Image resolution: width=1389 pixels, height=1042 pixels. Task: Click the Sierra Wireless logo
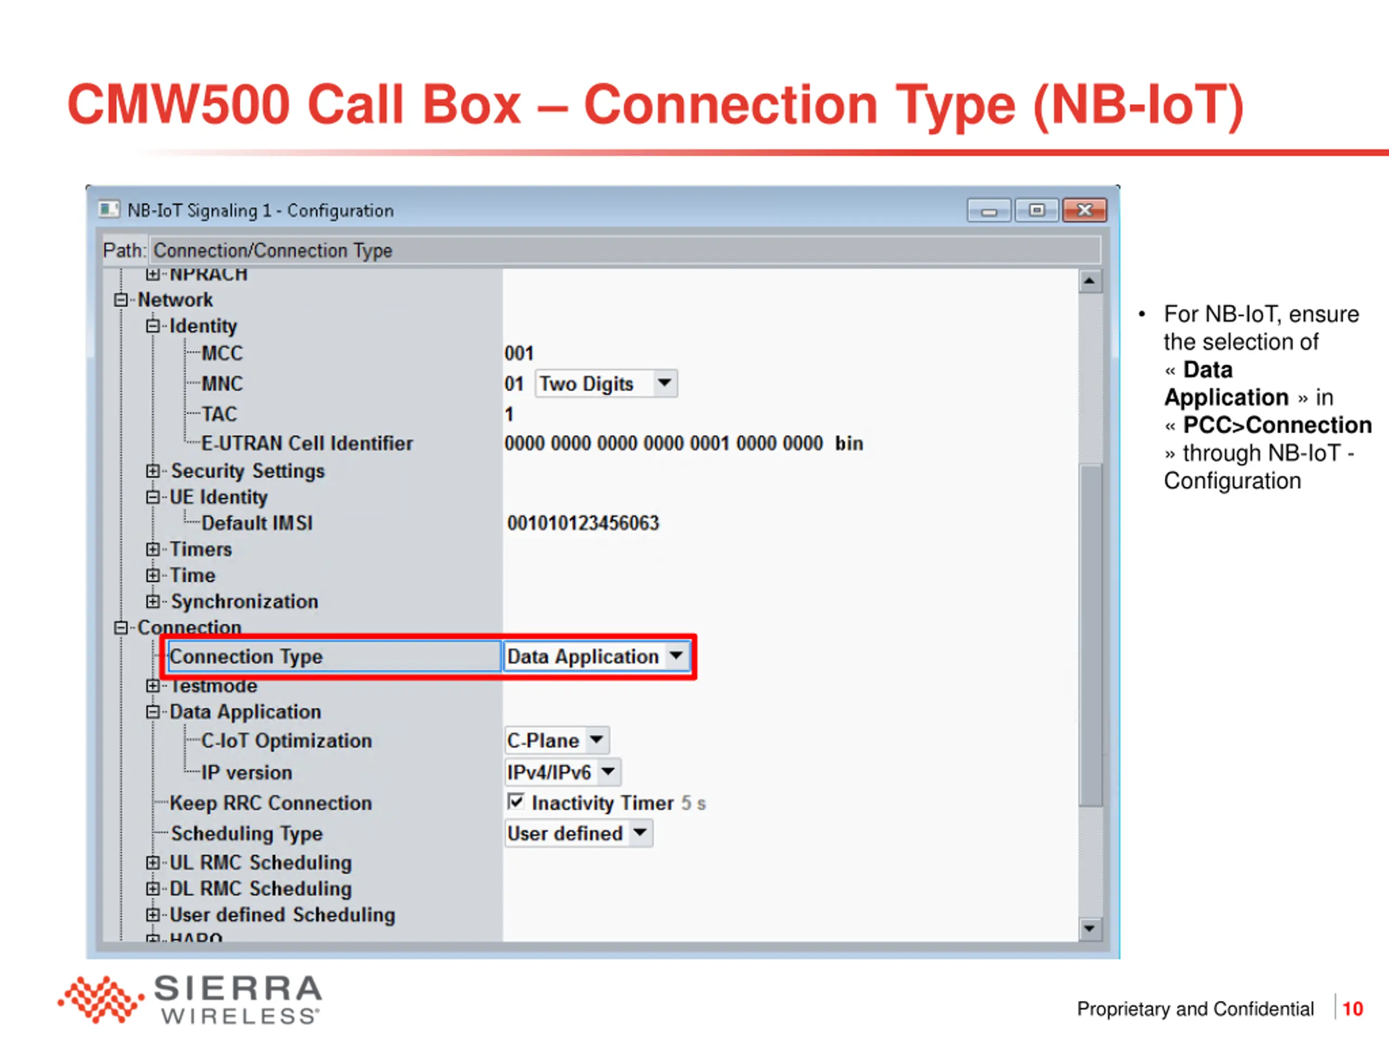(x=190, y=999)
